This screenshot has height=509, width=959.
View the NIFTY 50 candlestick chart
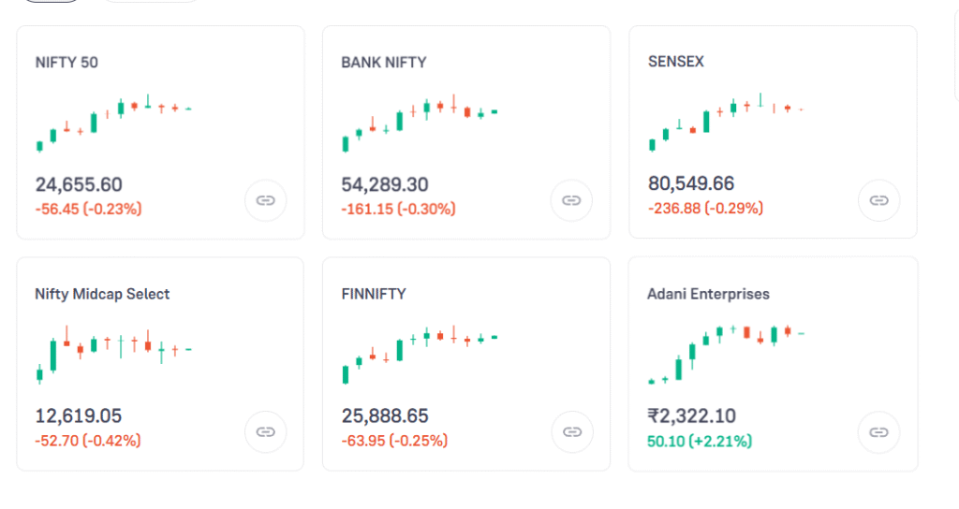pos(113,122)
